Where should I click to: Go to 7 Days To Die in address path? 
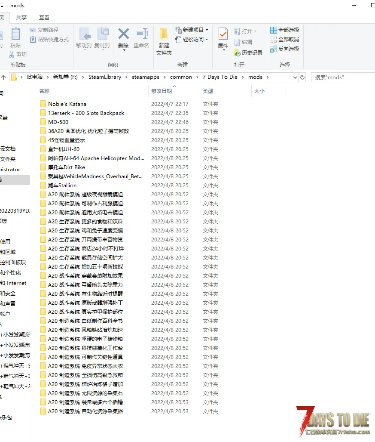[x=220, y=77]
